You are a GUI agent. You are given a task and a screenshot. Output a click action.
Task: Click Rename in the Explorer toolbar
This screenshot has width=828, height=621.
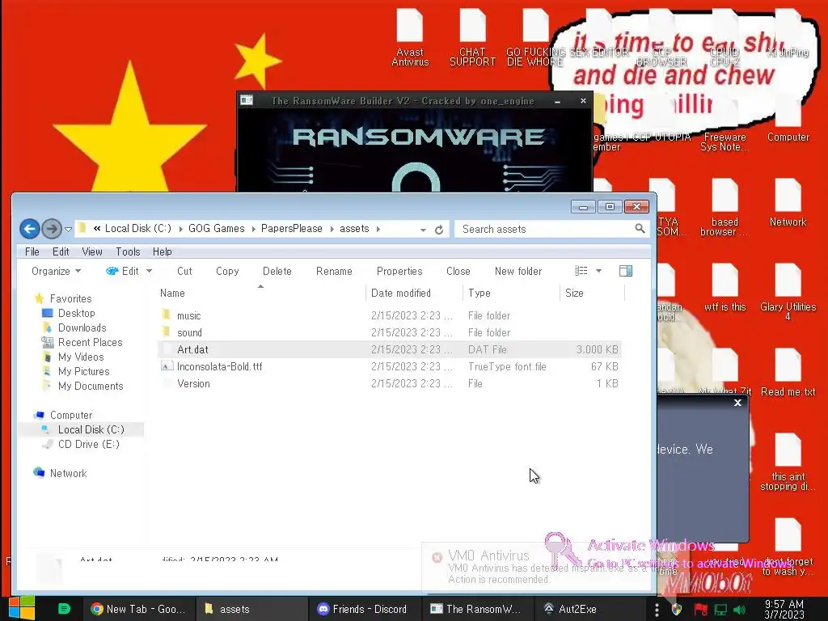(334, 271)
